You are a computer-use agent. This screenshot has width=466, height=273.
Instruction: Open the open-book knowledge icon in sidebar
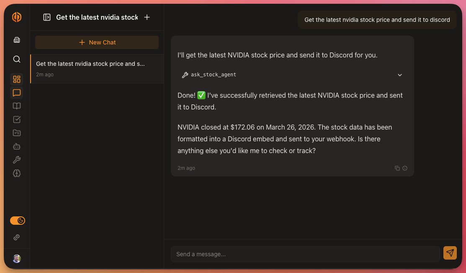coord(17,106)
